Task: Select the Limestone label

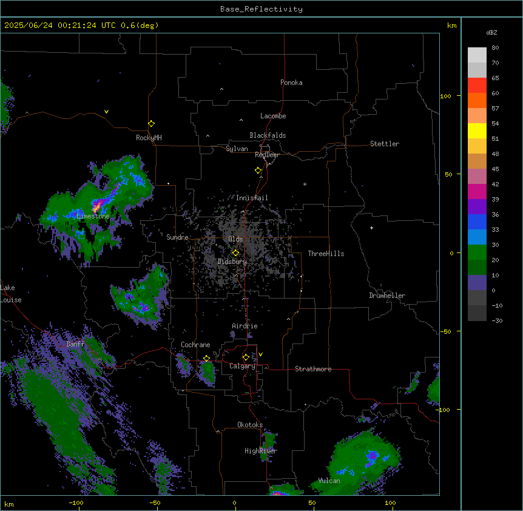Action: [93, 216]
